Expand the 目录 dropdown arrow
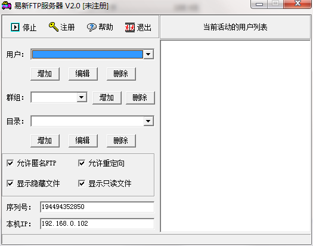The height and width of the screenshot is (246, 313). pyautogui.click(x=148, y=121)
